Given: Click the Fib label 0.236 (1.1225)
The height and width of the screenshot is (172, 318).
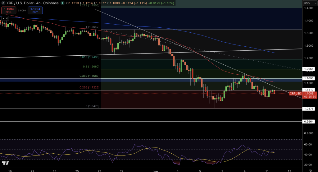Looking at the screenshot, I should (89, 87).
